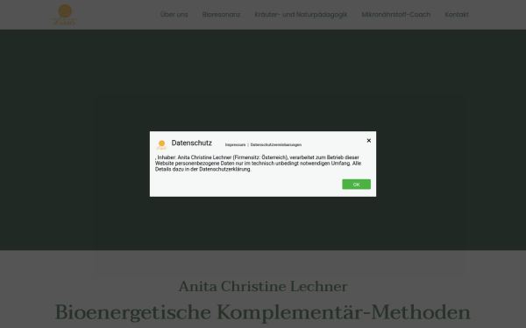Open the Bioresonanz menu item
Image resolution: width=526 pixels, height=328 pixels.
pyautogui.click(x=221, y=15)
